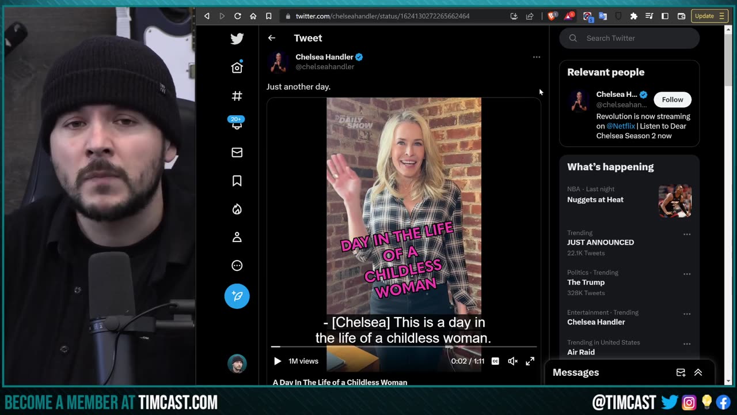Click the 'What's happening' heading

click(610, 167)
